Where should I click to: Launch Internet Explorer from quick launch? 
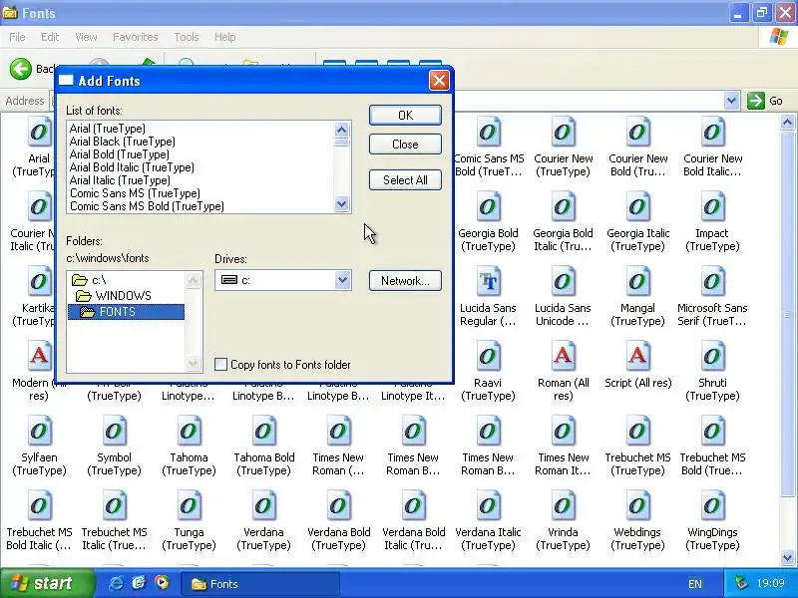[x=116, y=583]
